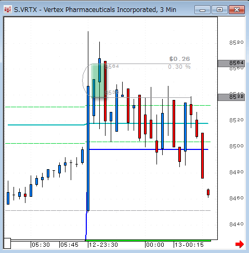Click the 0.30 % measurement label
This screenshot has height=253, width=249.
pyautogui.click(x=179, y=67)
